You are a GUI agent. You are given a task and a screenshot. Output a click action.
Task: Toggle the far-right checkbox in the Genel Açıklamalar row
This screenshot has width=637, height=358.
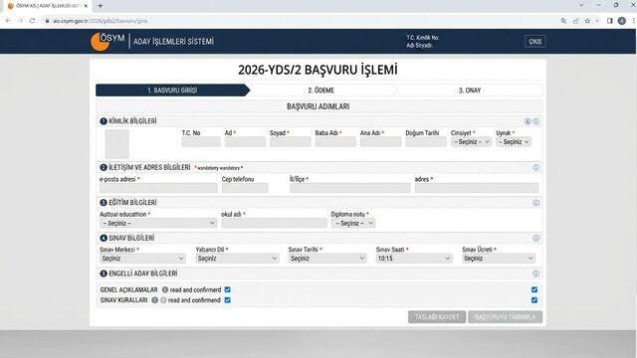[x=534, y=289]
